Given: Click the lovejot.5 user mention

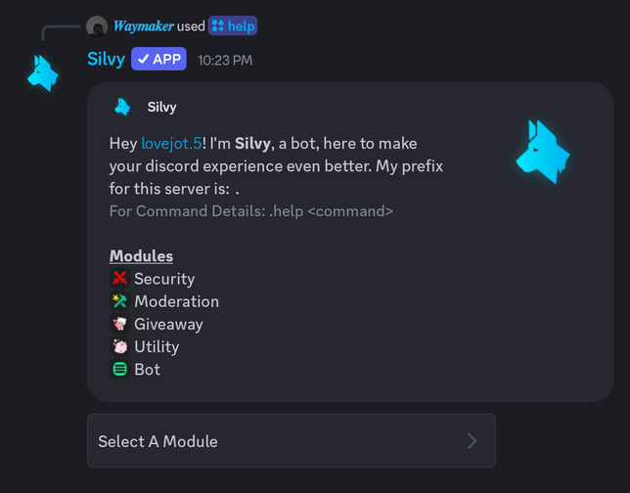Looking at the screenshot, I should tap(171, 144).
